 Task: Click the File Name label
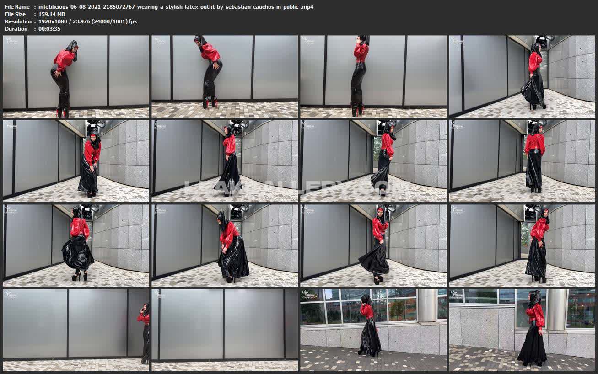(17, 7)
